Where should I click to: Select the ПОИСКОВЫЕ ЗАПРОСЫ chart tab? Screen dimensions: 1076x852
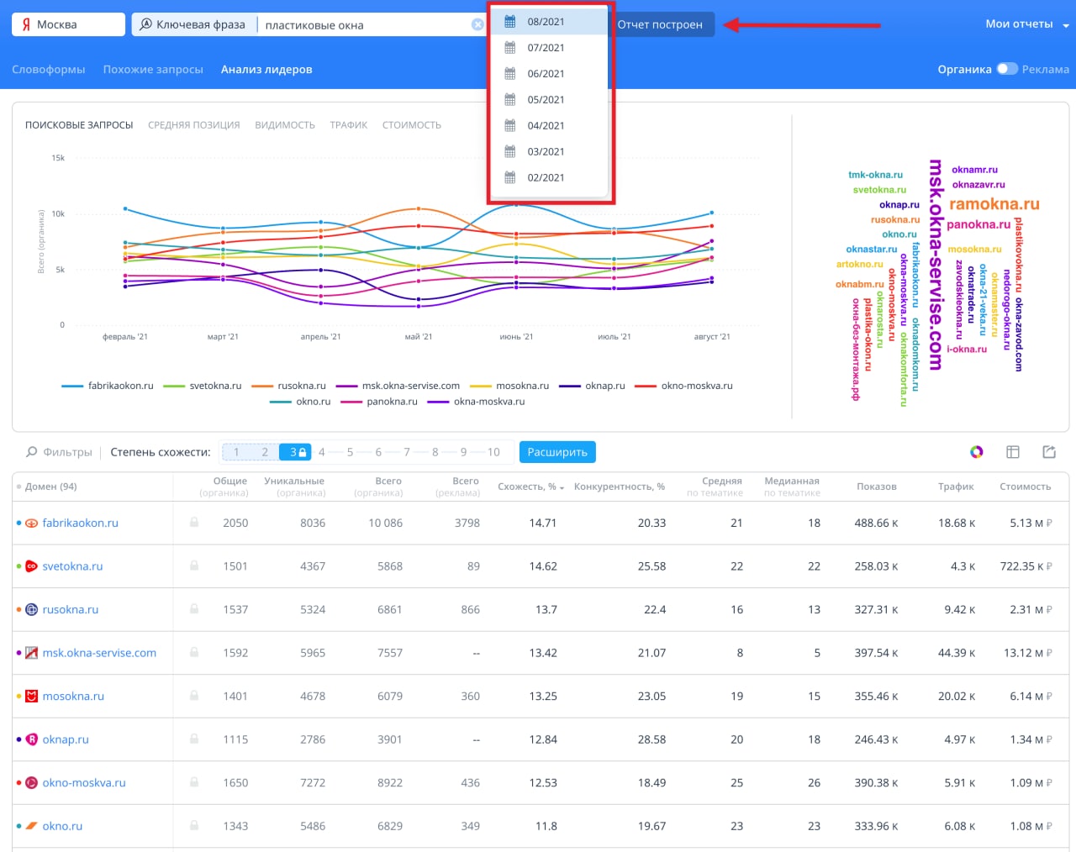79,125
